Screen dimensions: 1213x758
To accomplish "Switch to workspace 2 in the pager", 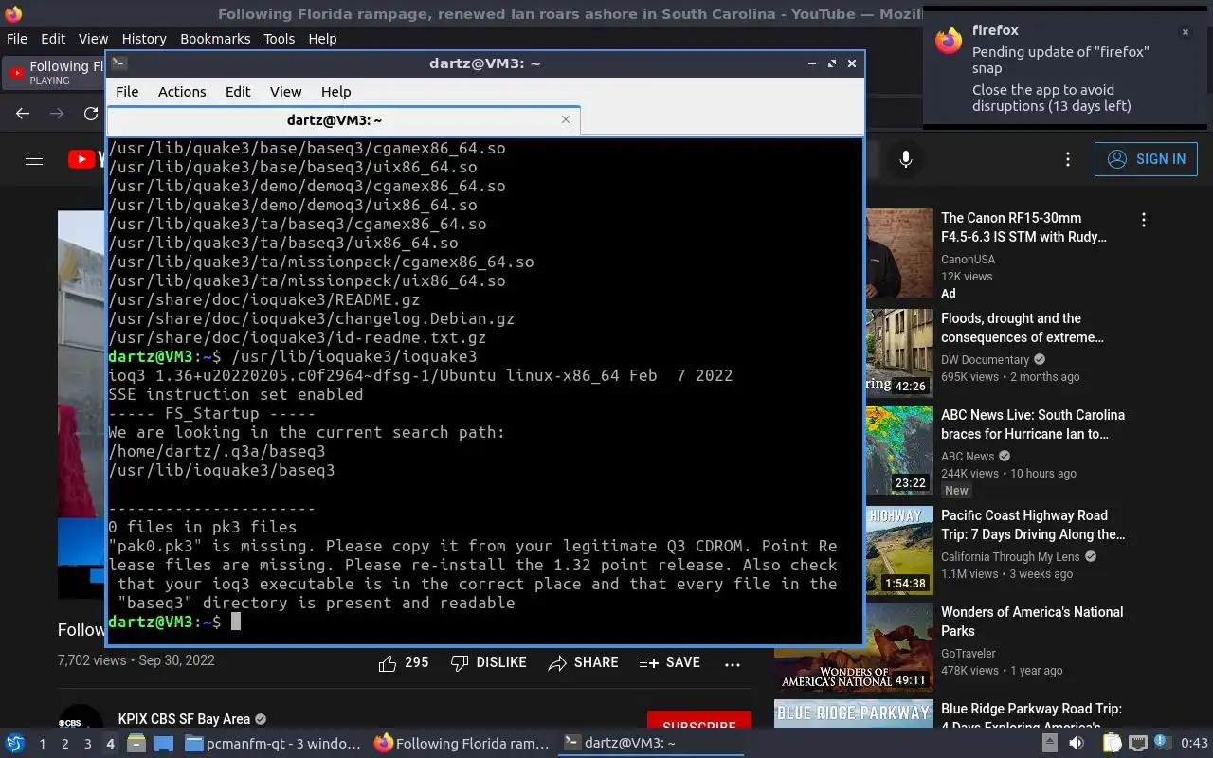I will (x=64, y=744).
